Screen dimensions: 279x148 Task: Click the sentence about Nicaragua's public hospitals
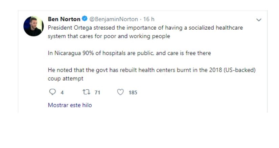pyautogui.click(x=130, y=53)
